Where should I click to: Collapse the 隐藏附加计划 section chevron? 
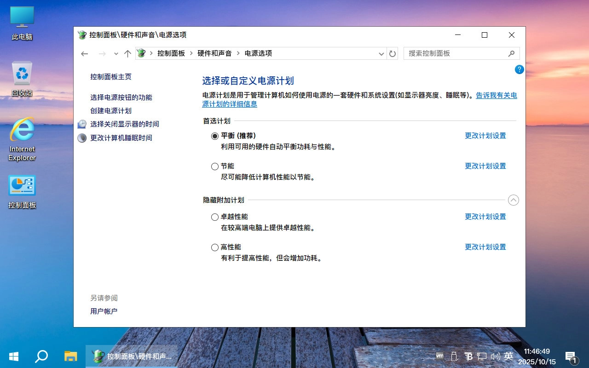tap(514, 200)
